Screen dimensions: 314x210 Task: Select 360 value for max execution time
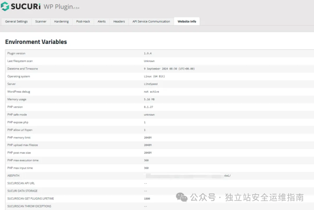click(146, 160)
